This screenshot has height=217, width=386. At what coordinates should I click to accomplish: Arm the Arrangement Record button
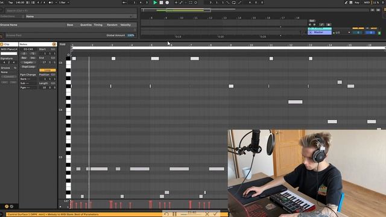167,2
